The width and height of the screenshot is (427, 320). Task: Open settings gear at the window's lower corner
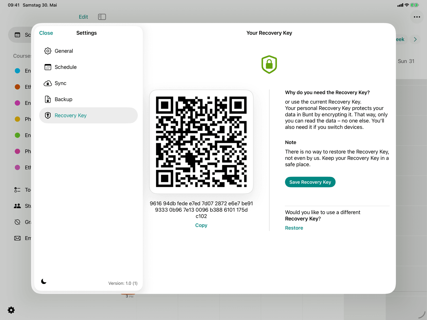click(11, 310)
